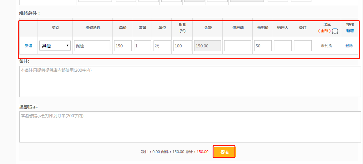Click the empty 供应商 input field

tap(238, 46)
